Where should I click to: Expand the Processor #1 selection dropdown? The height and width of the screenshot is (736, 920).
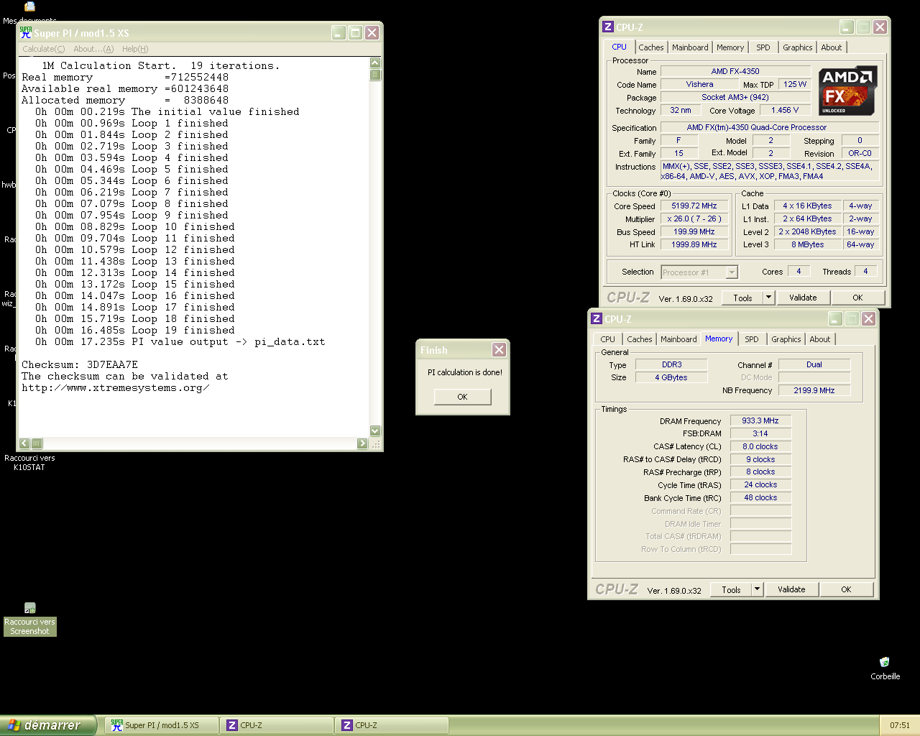pyautogui.click(x=732, y=272)
